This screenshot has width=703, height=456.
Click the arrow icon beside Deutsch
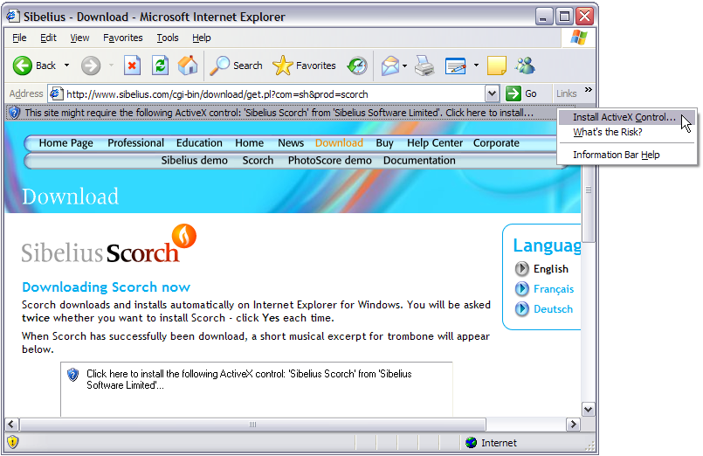click(521, 309)
